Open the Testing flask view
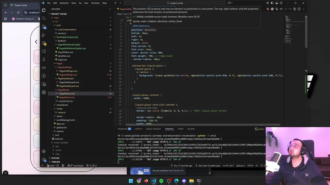The image size is (330, 185). pyautogui.click(x=44, y=59)
